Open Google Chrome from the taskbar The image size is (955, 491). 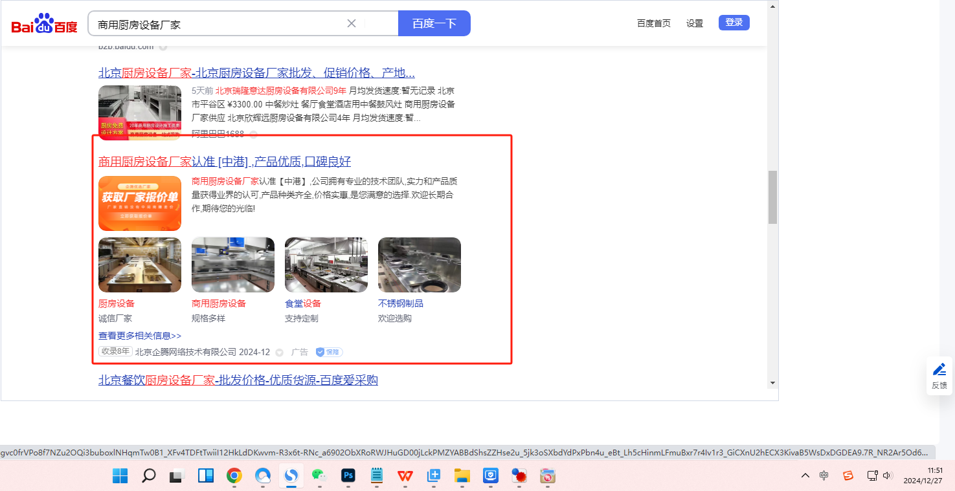point(234,476)
